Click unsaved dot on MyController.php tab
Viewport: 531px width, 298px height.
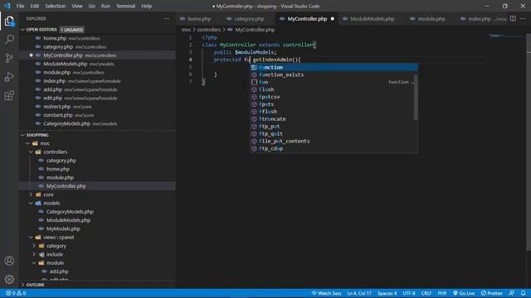[332, 19]
